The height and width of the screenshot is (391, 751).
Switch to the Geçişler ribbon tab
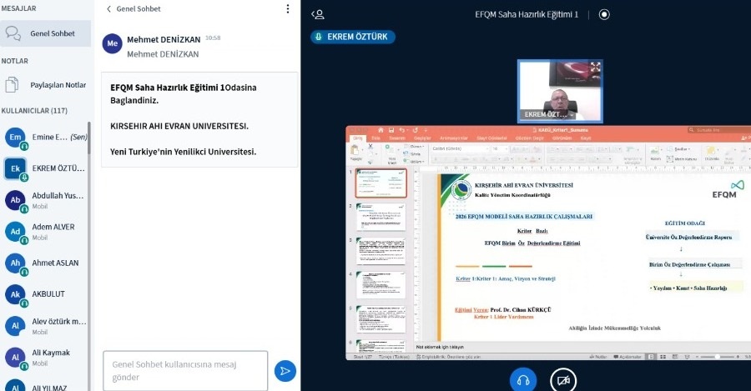click(422, 138)
